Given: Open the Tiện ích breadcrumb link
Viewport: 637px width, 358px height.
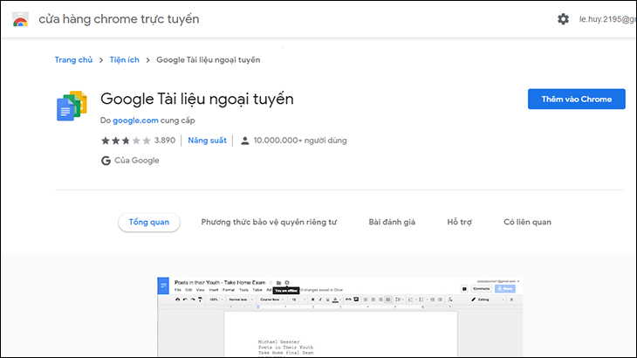Looking at the screenshot, I should 125,60.
